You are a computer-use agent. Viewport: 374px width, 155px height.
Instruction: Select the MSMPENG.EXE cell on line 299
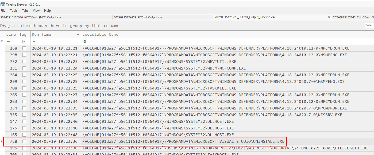tap(228, 81)
